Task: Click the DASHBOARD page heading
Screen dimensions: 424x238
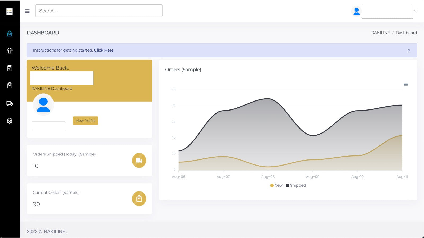Action: (43, 33)
